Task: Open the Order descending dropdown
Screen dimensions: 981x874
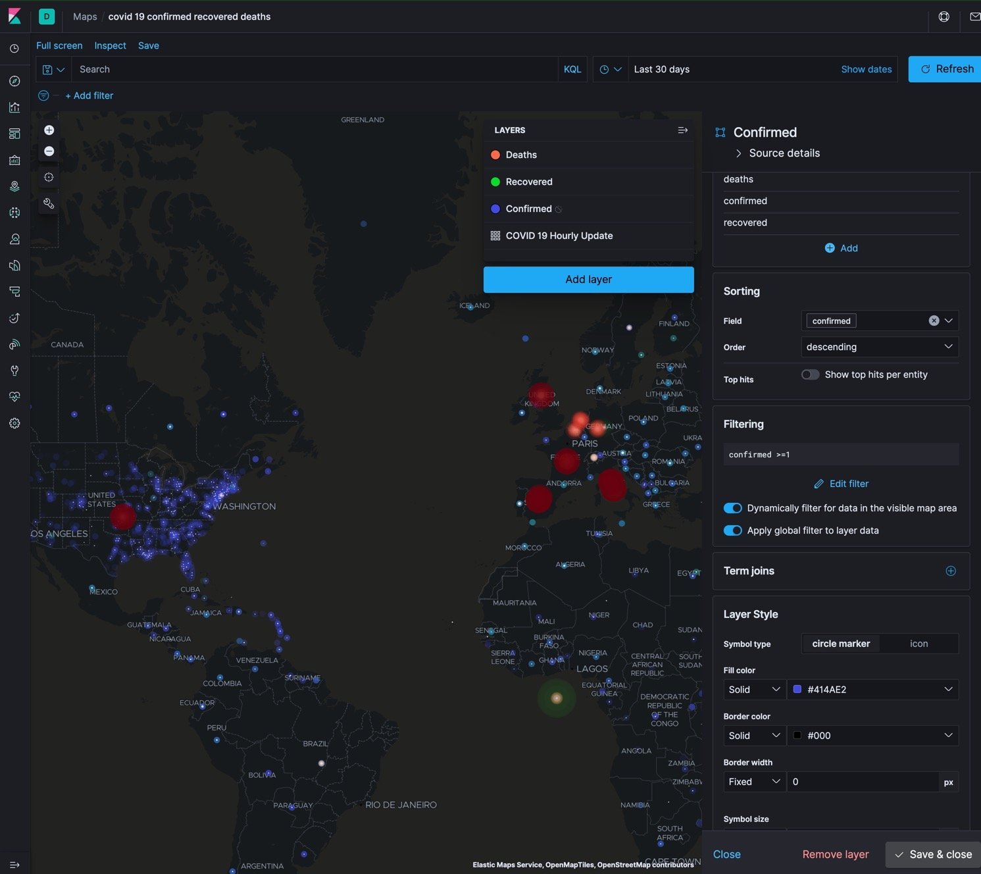Action: point(879,347)
